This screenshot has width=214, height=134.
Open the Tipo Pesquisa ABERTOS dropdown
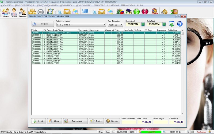122,25
